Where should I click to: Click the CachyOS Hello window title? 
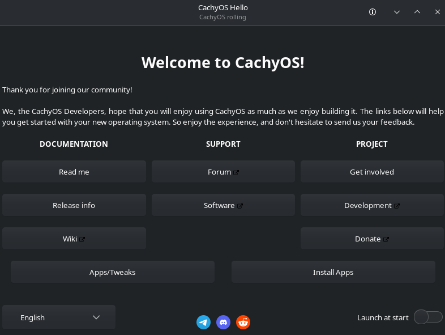pyautogui.click(x=223, y=8)
